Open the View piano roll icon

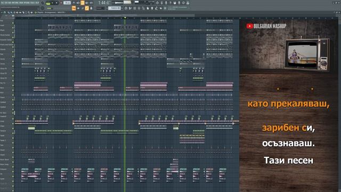pos(130,9)
